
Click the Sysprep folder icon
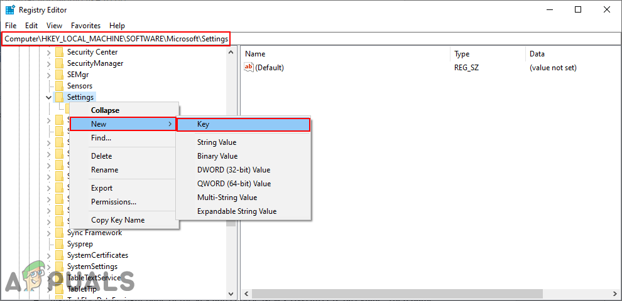point(60,244)
